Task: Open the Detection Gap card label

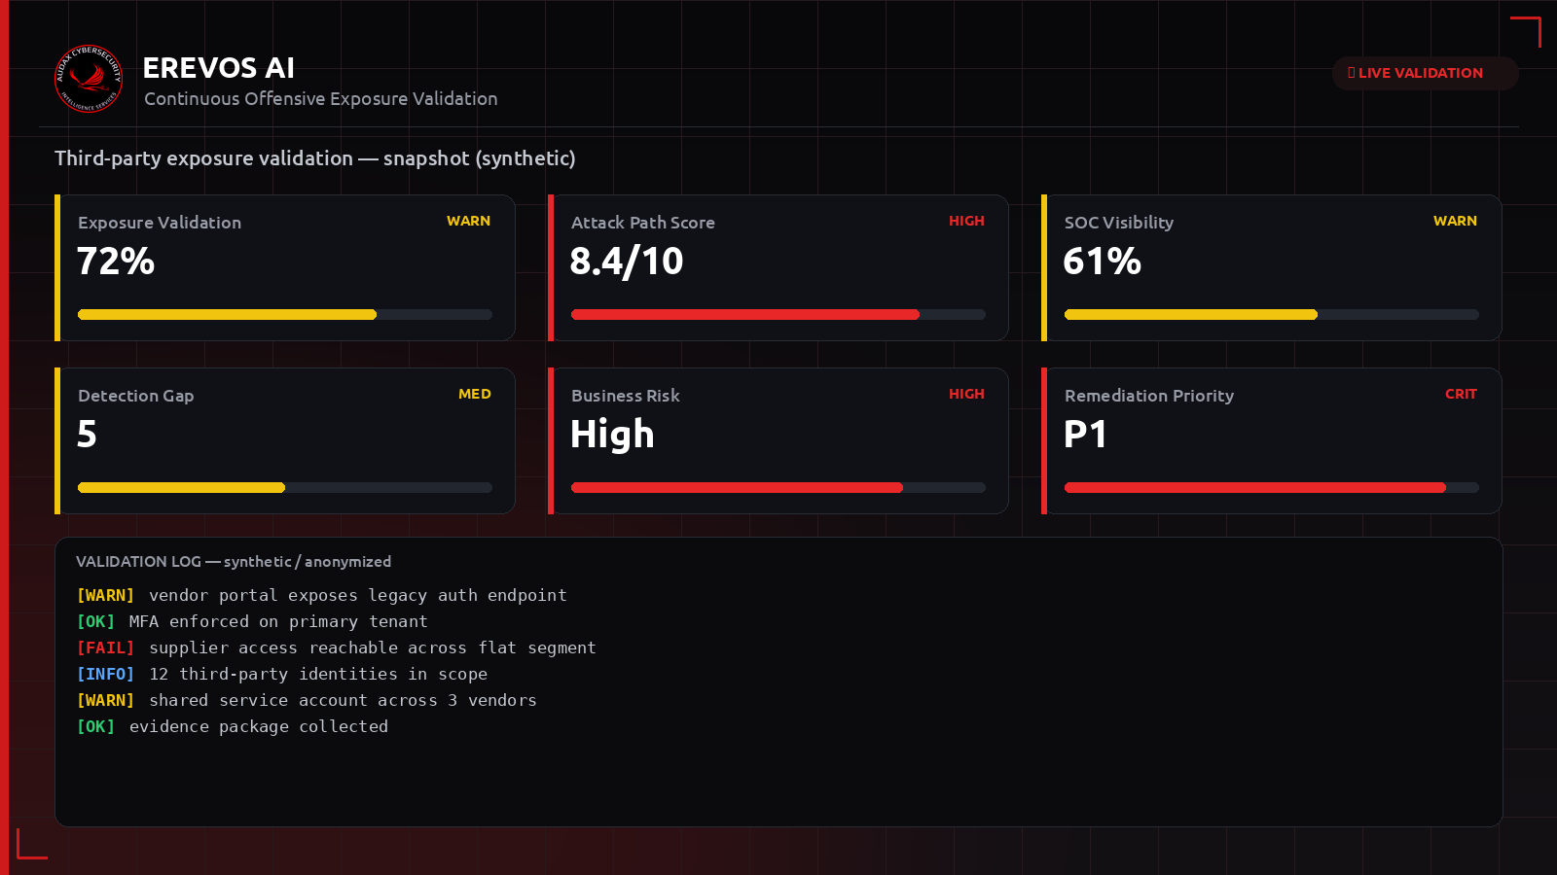Action: pyautogui.click(x=136, y=396)
